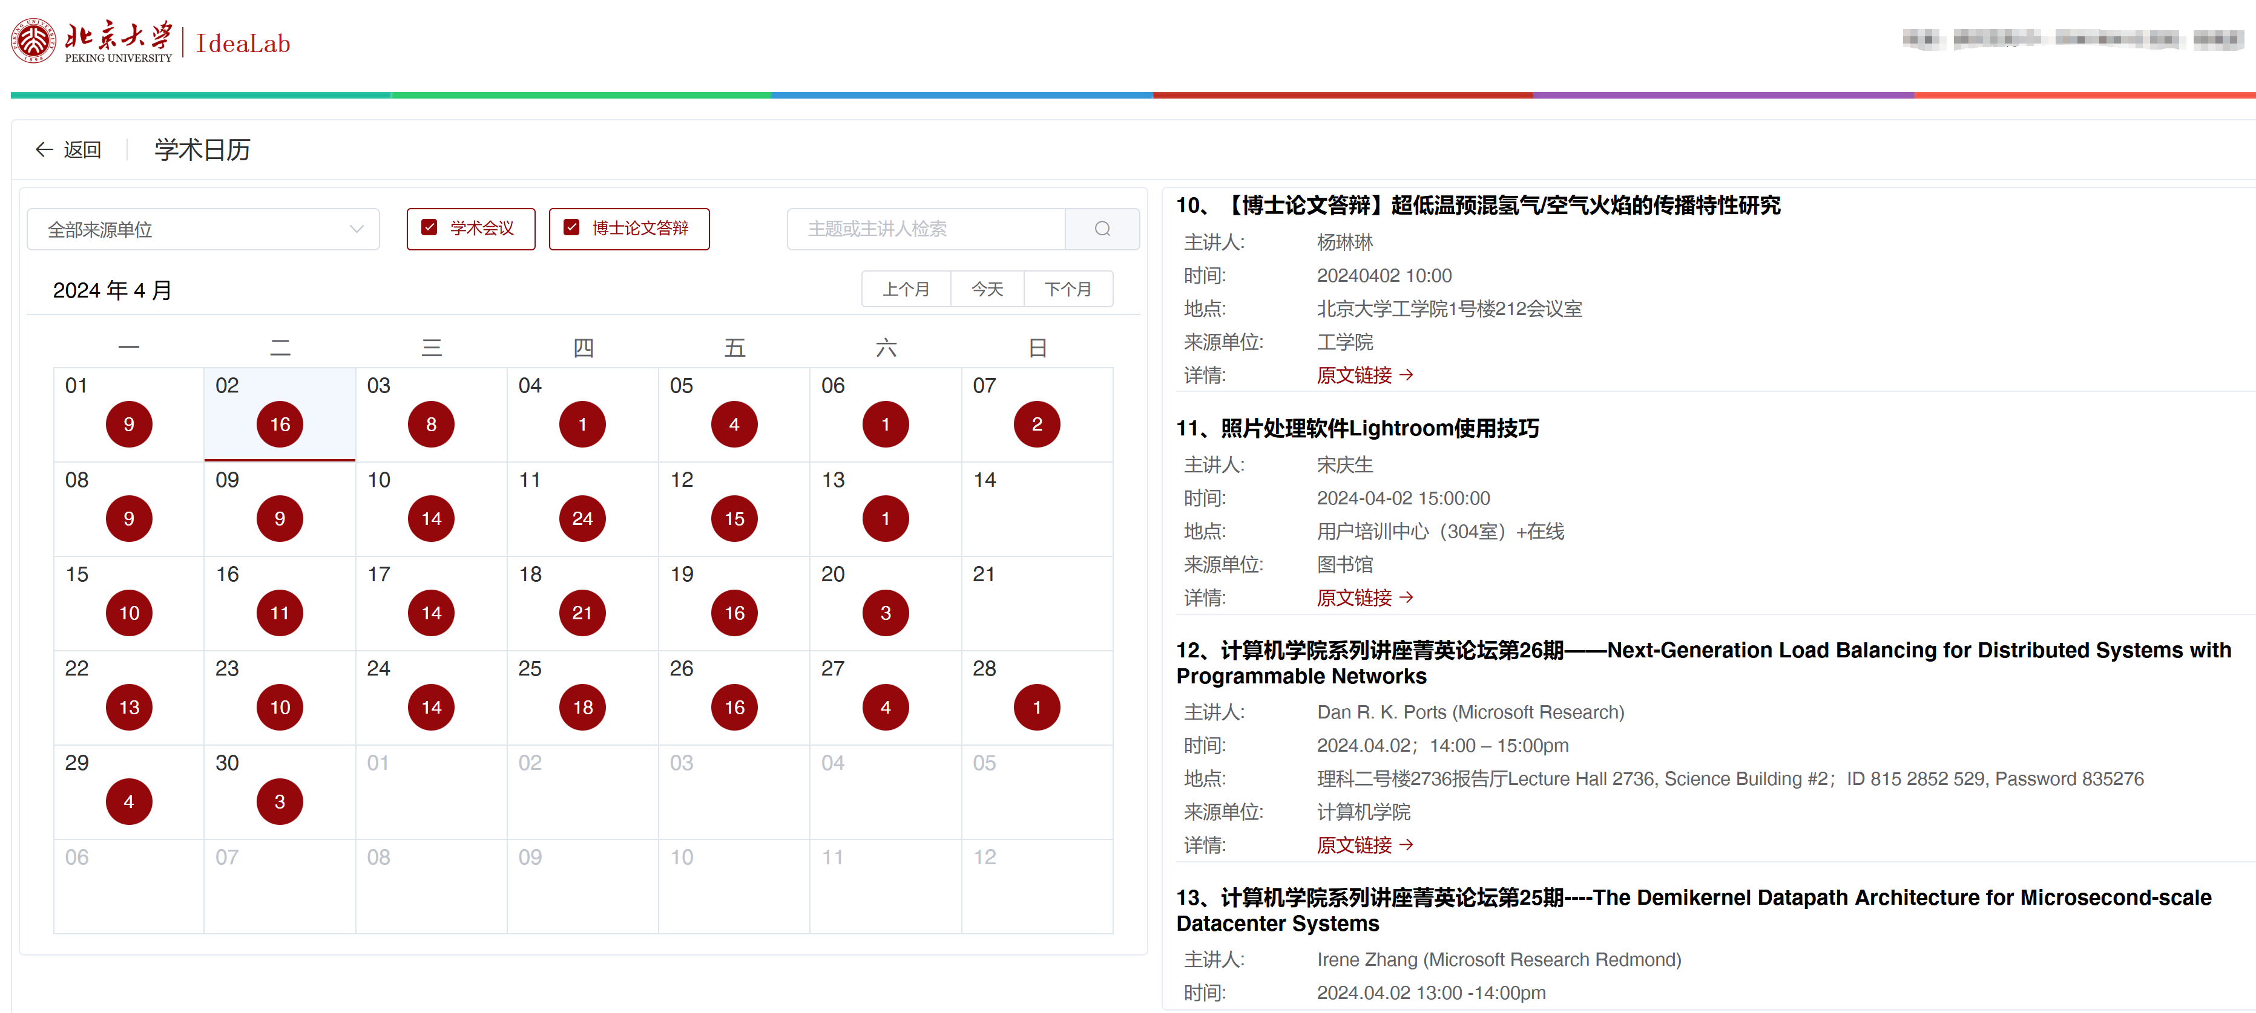Image resolution: width=2256 pixels, height=1013 pixels.
Task: Go to previous month with 上个月
Action: coord(906,290)
